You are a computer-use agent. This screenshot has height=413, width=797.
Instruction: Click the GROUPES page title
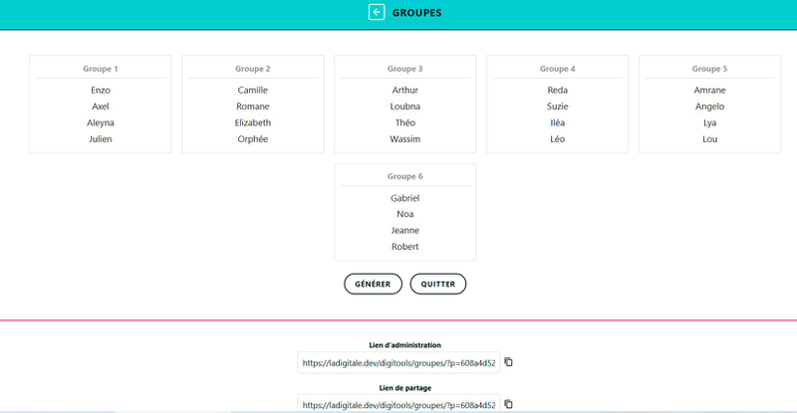coord(416,13)
